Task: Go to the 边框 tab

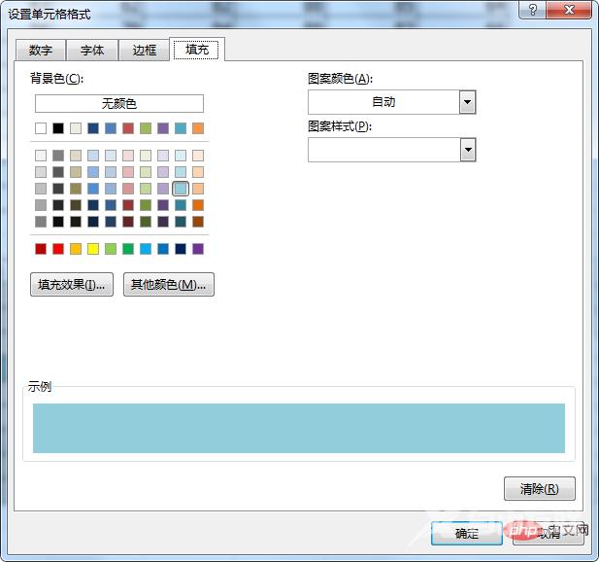Action: [144, 51]
